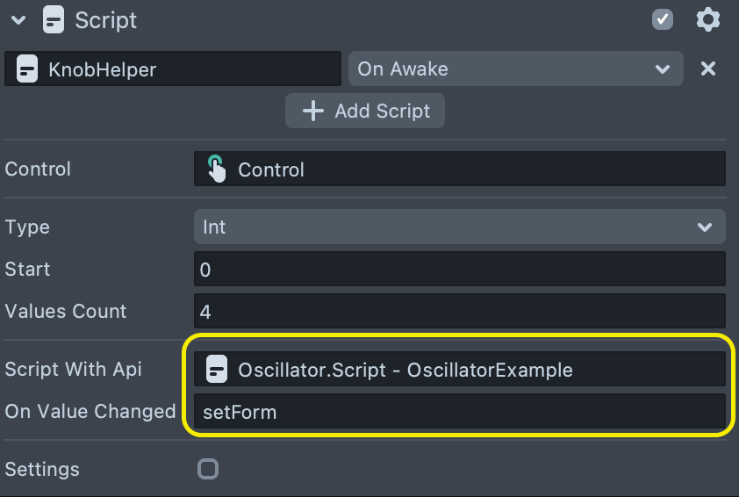Click the Values Count field
Image resolution: width=739 pixels, height=497 pixels.
(x=459, y=312)
